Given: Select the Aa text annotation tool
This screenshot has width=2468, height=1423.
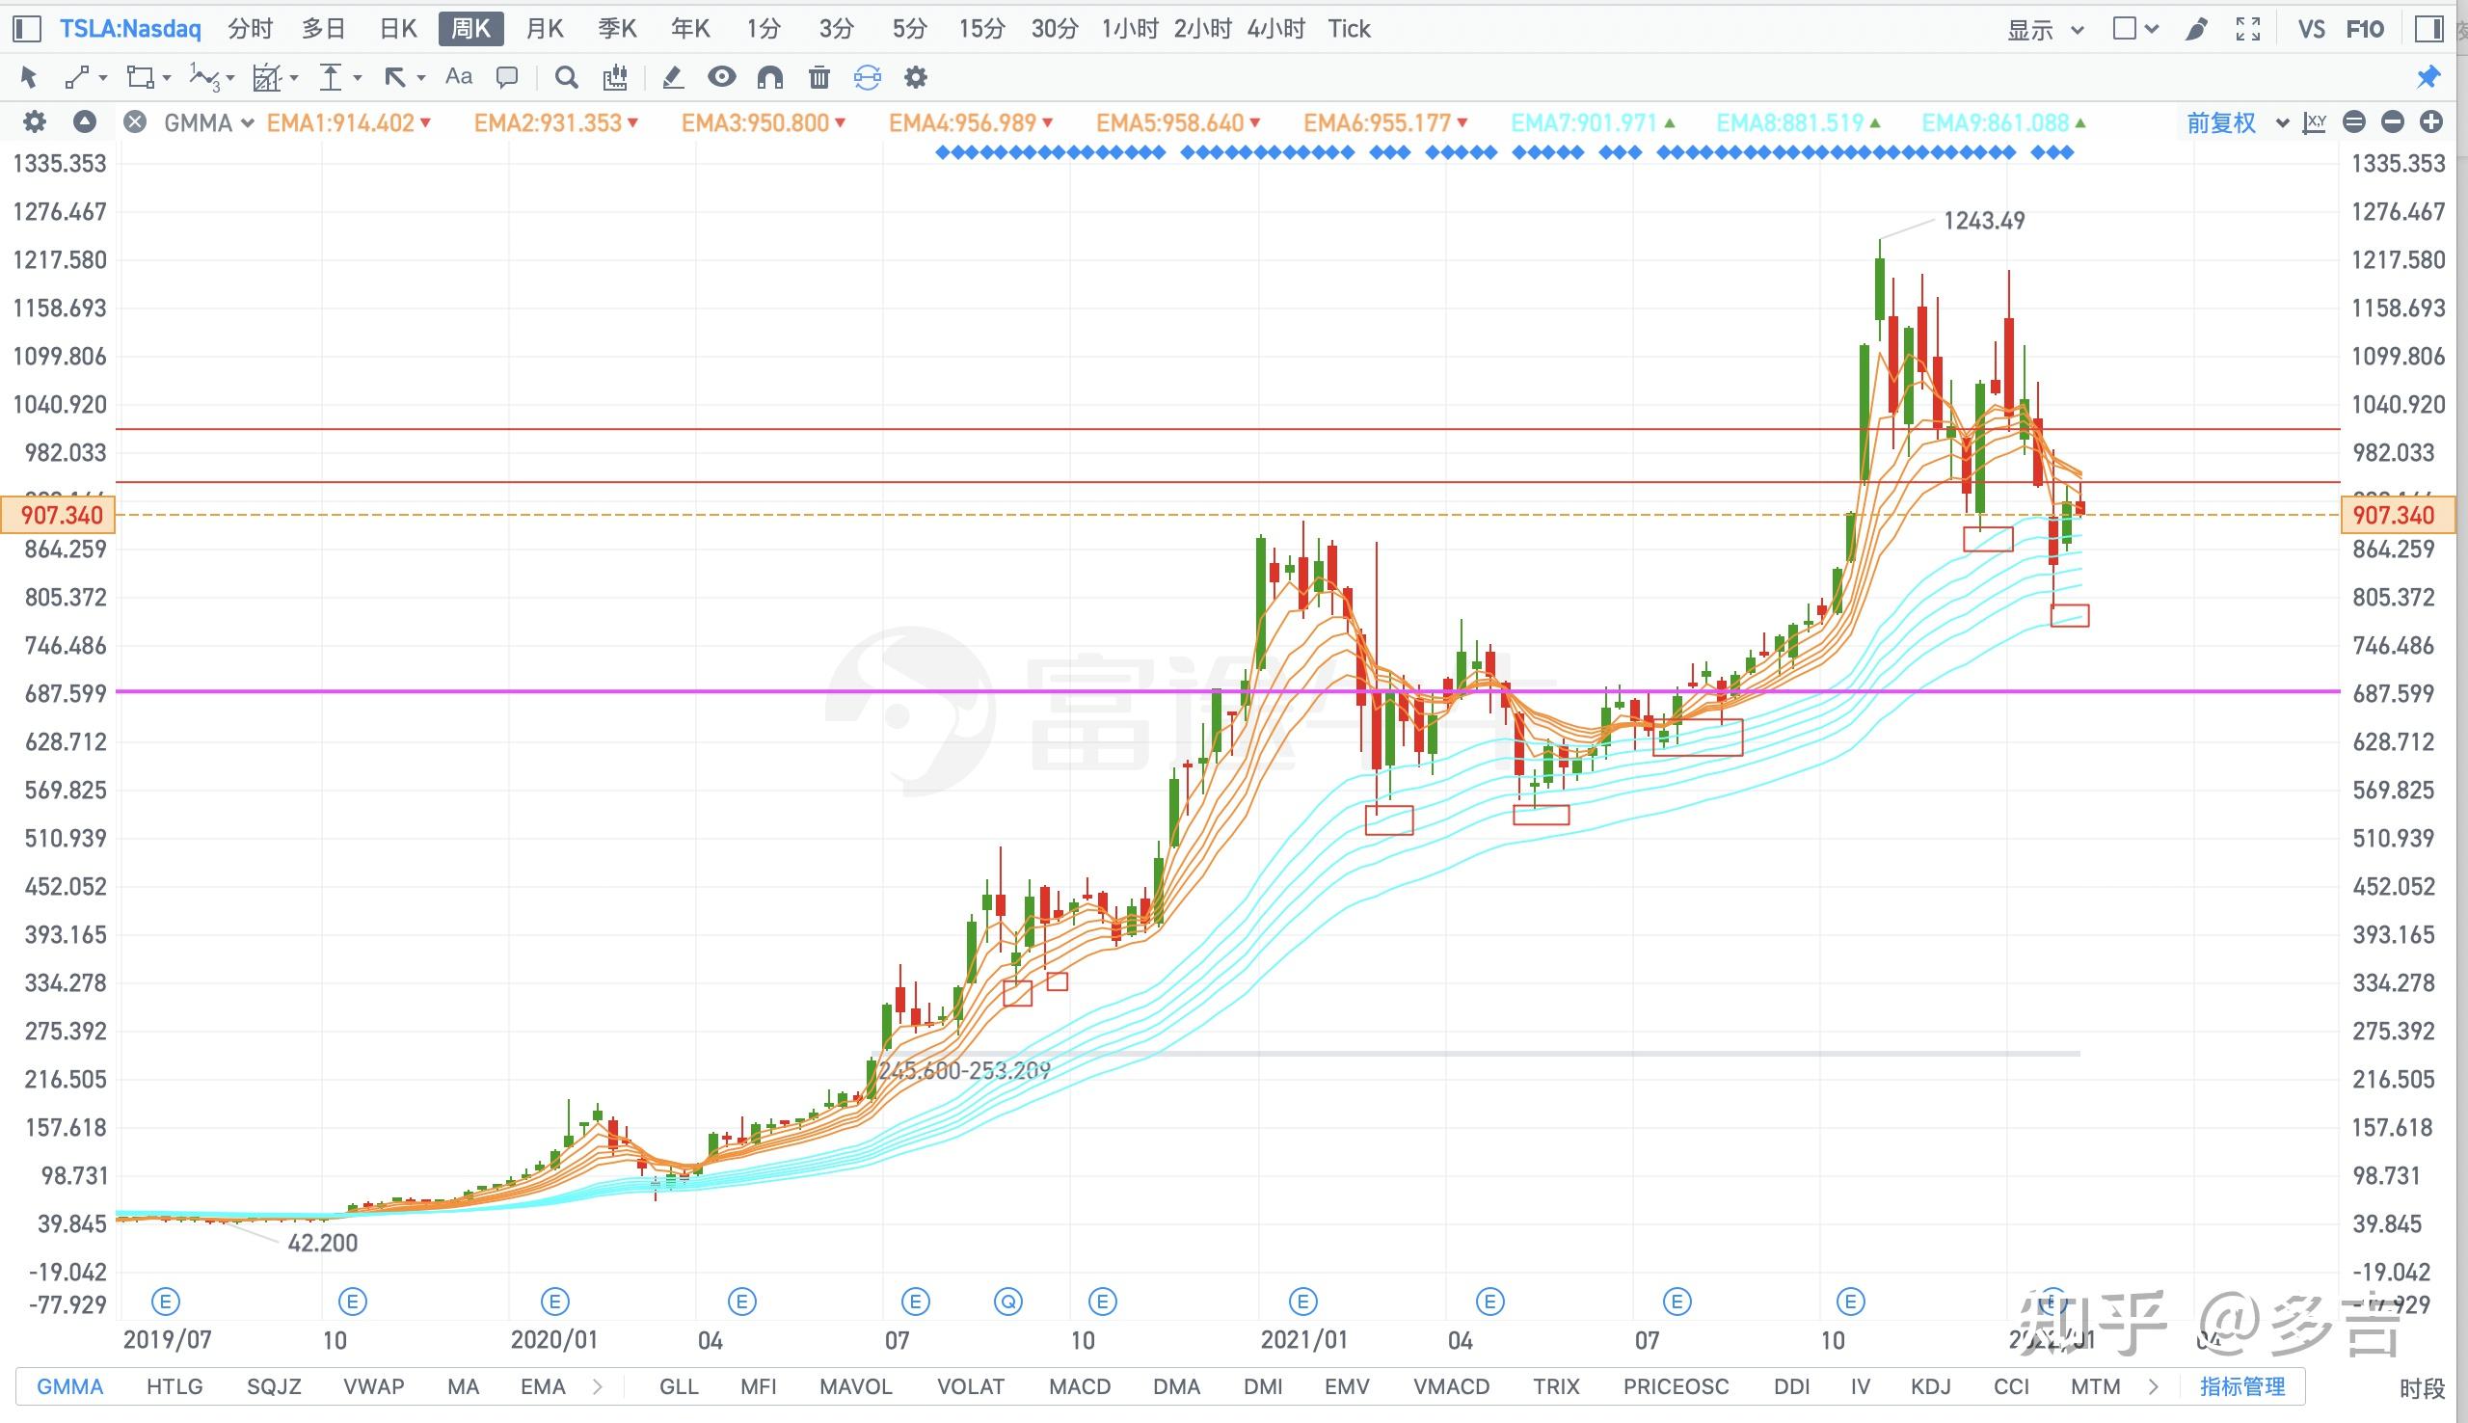Looking at the screenshot, I should click(458, 76).
